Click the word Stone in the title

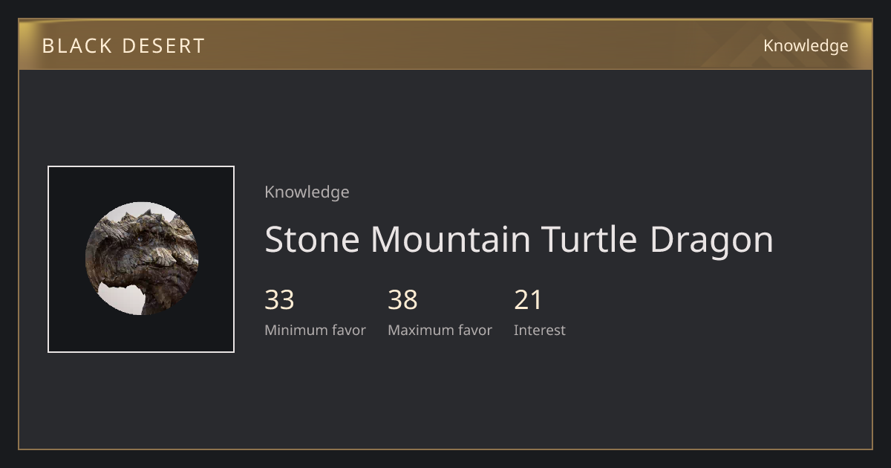point(312,240)
